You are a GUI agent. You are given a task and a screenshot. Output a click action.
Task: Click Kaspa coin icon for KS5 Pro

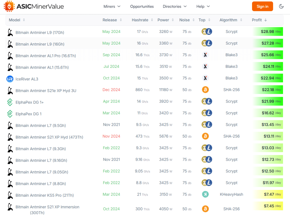click(x=205, y=194)
